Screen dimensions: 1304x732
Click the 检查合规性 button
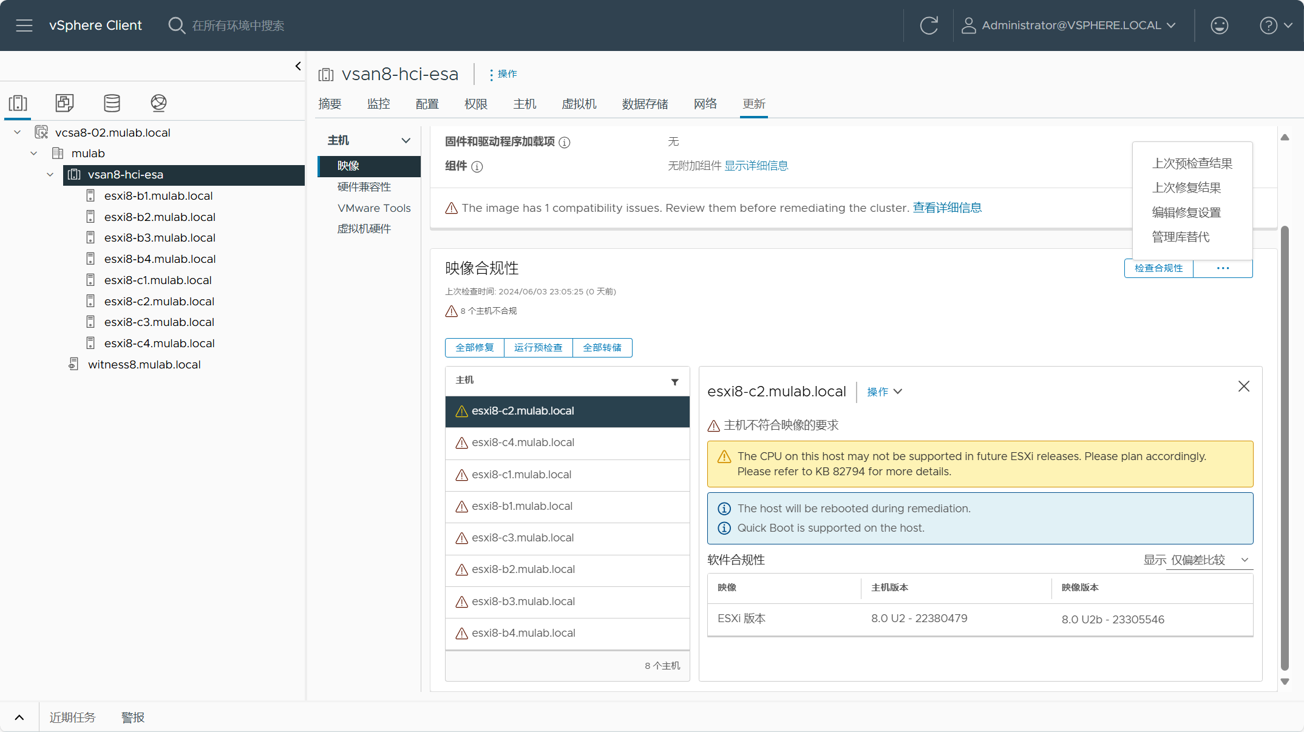[1158, 268]
